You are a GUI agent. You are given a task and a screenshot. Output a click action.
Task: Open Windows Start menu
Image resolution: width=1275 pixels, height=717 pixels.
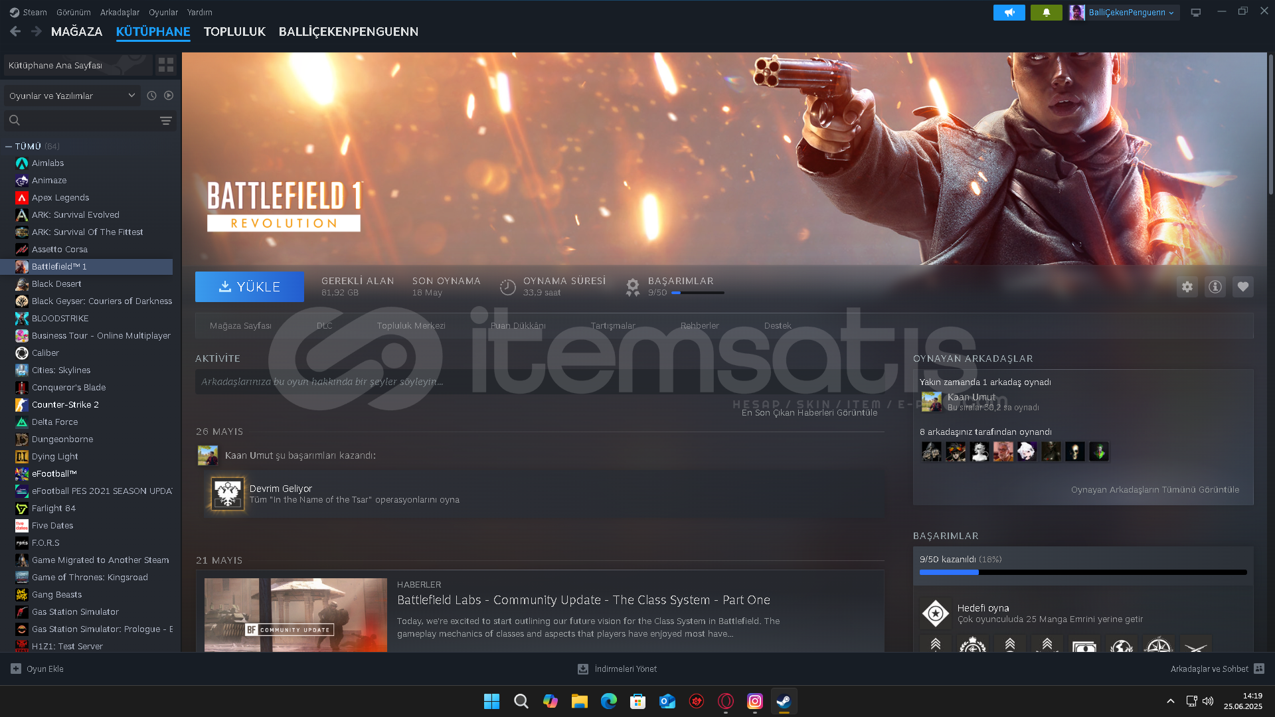[x=491, y=701]
